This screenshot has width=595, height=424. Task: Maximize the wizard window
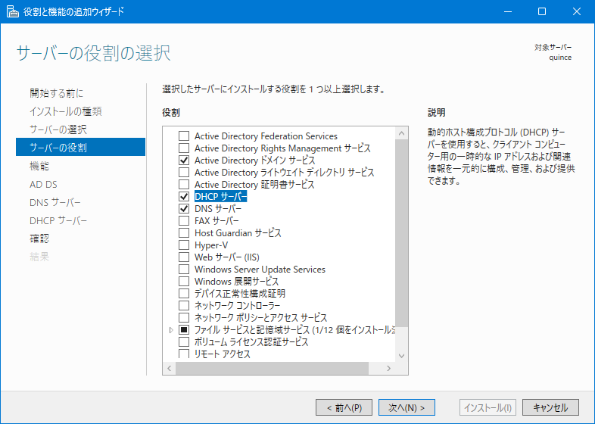pyautogui.click(x=542, y=12)
